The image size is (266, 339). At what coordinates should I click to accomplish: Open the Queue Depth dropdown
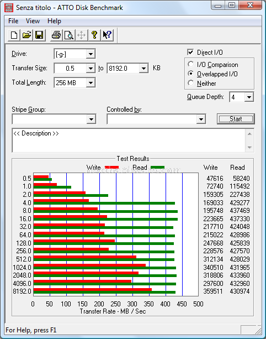pyautogui.click(x=249, y=97)
